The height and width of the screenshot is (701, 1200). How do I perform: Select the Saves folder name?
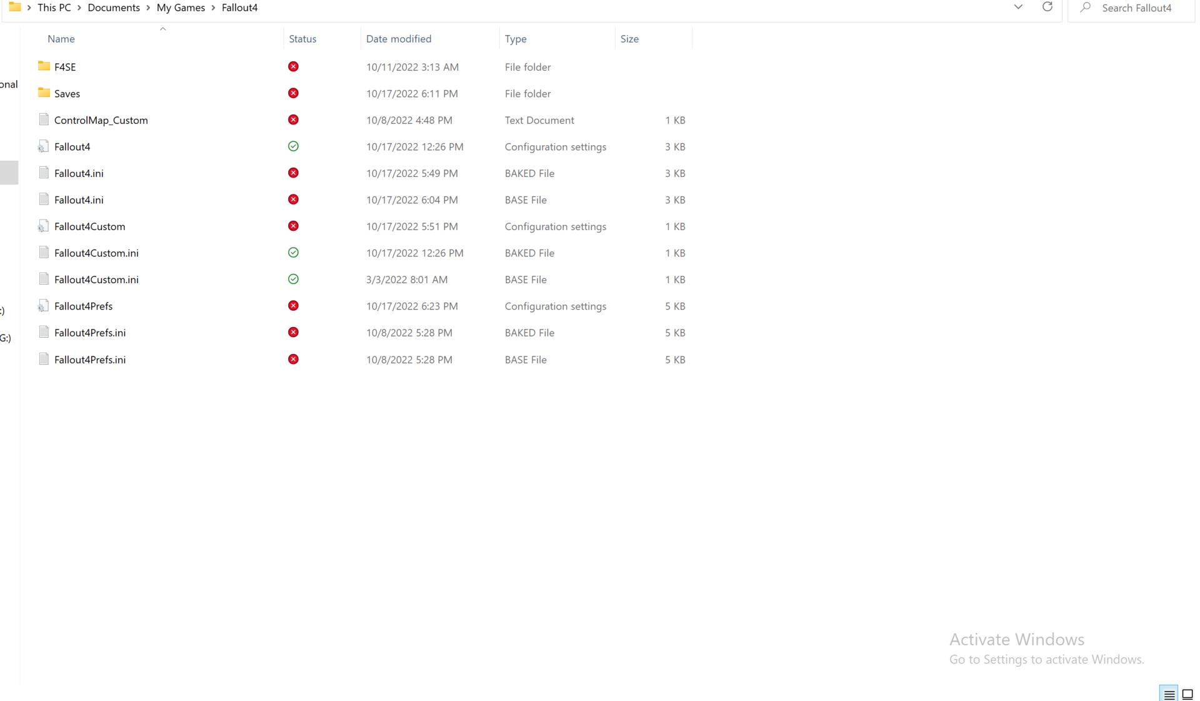(x=67, y=93)
